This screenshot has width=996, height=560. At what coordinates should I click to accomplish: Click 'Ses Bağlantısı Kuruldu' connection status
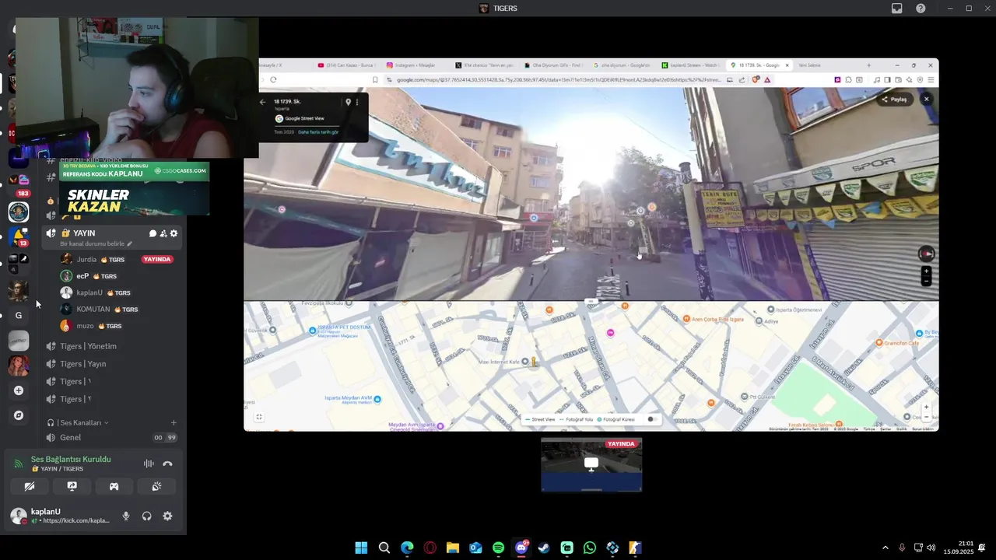tap(71, 459)
